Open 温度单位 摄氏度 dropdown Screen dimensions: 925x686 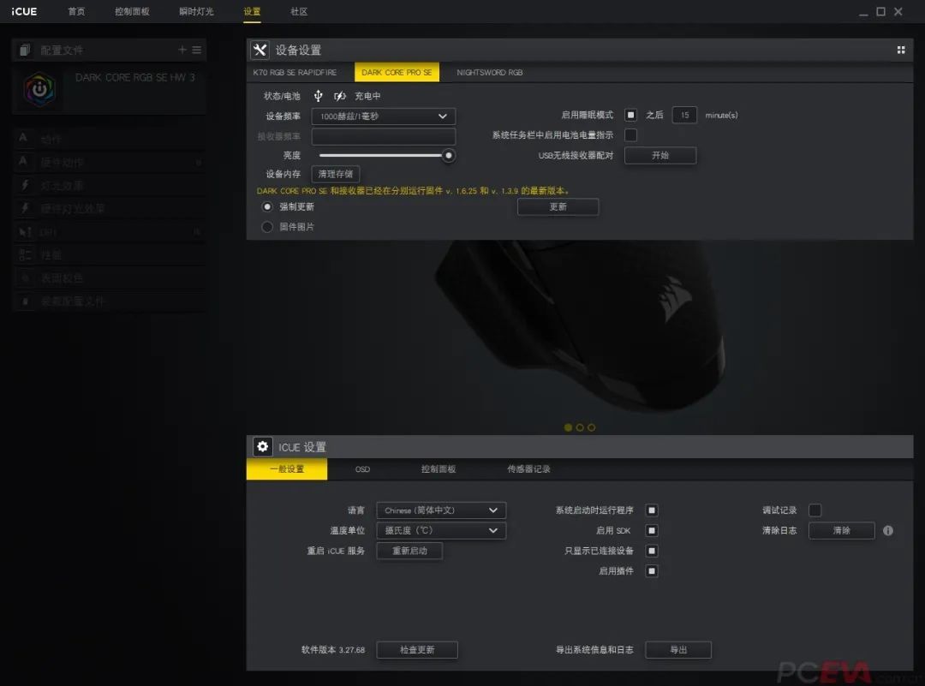[441, 530]
